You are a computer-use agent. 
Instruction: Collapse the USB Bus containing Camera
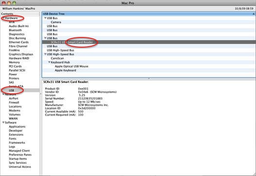45,18
